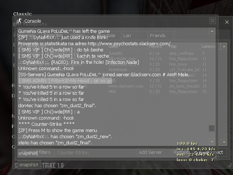This screenshot has height=175, width=233.
Task: Click the Counter-Strike icon in Console title
Action: coord(19,21)
